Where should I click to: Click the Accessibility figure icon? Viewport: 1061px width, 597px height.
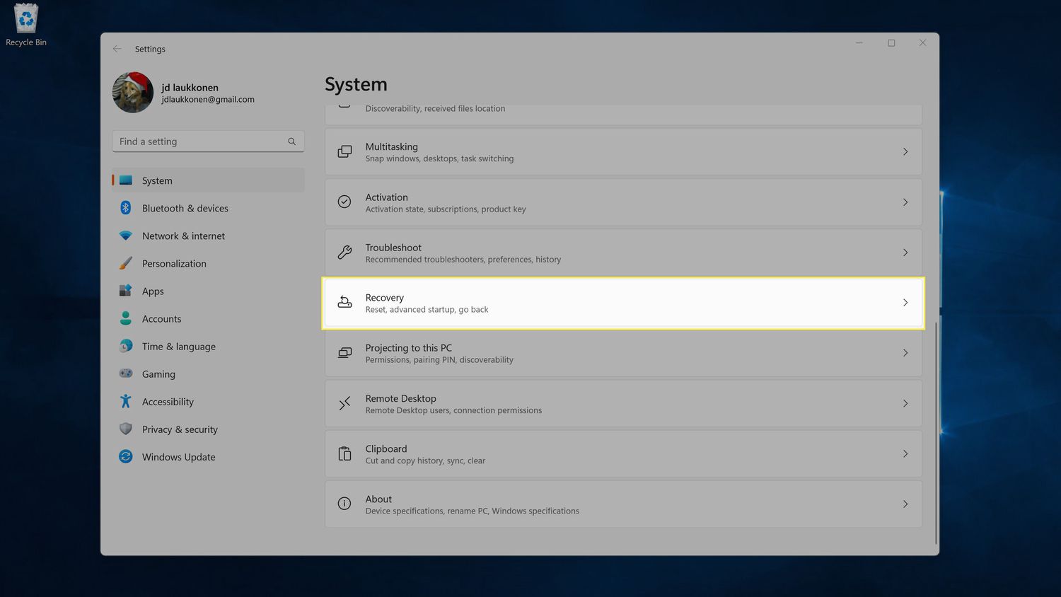click(126, 402)
